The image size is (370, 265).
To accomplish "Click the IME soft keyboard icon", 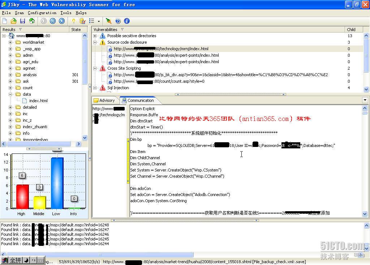I will 40,261.
